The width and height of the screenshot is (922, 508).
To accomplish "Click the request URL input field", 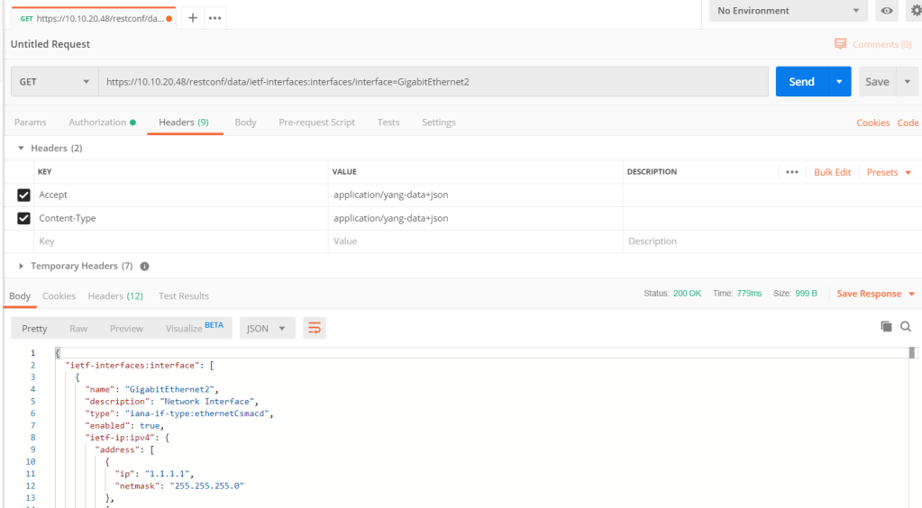I will pos(433,82).
